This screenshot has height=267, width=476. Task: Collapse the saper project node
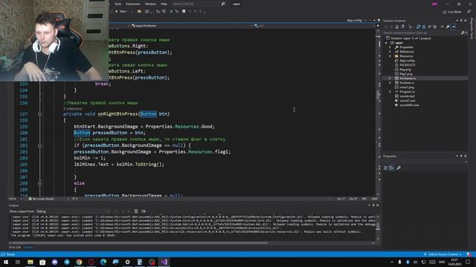pos(386,43)
